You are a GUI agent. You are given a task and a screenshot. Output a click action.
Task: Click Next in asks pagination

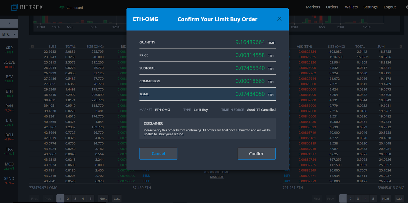(386, 199)
